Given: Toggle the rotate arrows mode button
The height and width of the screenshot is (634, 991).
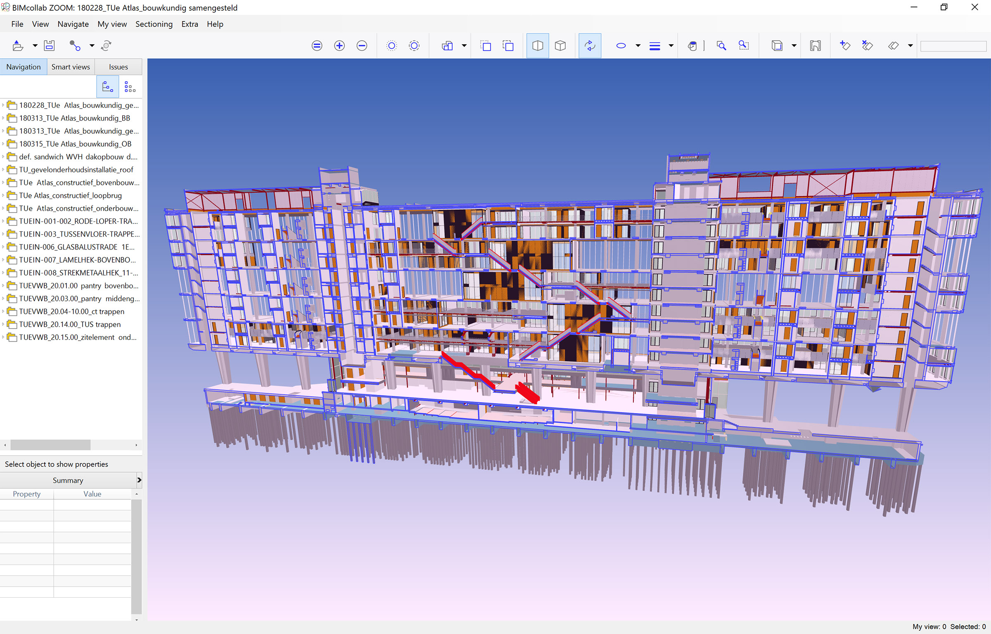Looking at the screenshot, I should 590,46.
